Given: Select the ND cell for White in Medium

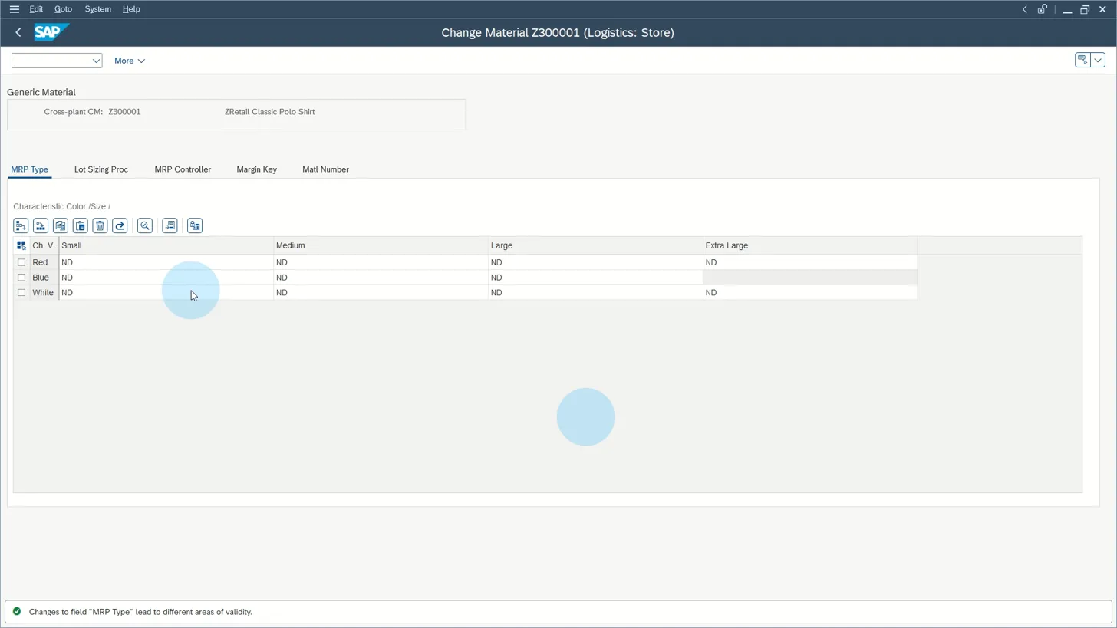Looking at the screenshot, I should point(381,293).
